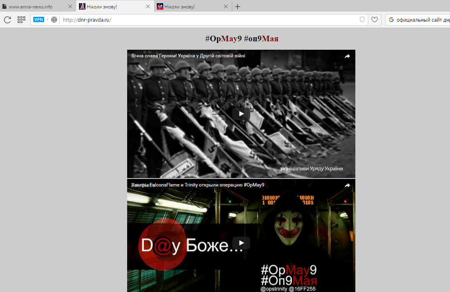The height and width of the screenshot is (292, 450).
Task: Switch to the third Ніколи знову! tab
Action: click(x=189, y=6)
